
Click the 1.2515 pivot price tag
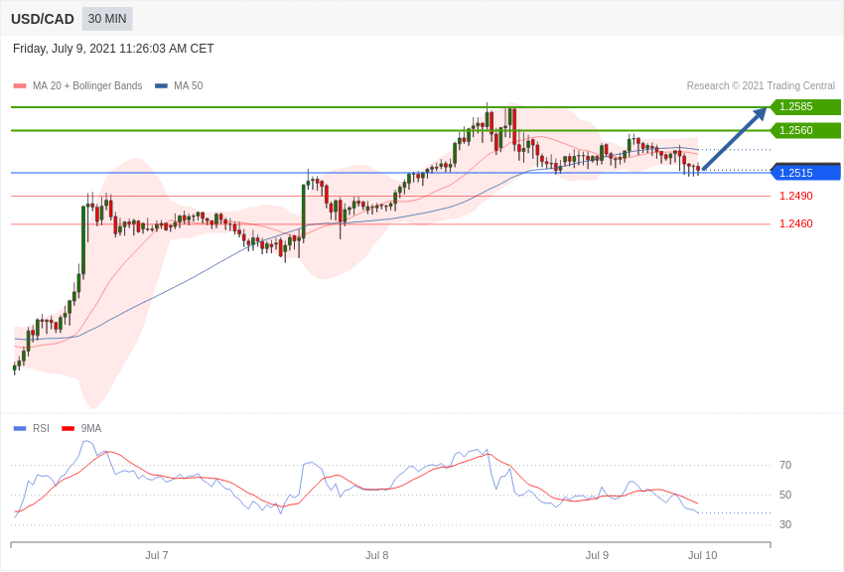pos(805,172)
